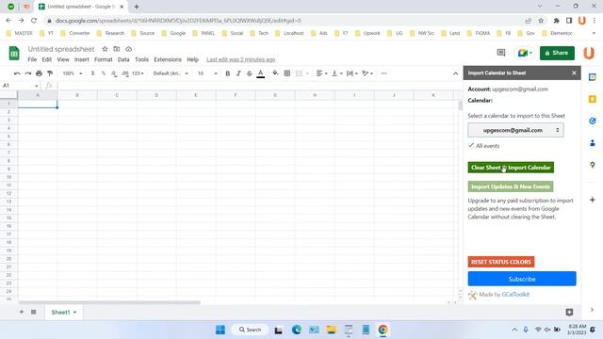Increase decimal places icon

[x=125, y=73]
